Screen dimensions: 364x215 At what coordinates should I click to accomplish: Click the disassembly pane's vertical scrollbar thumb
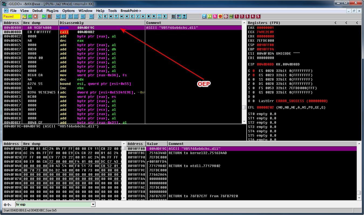point(244,107)
